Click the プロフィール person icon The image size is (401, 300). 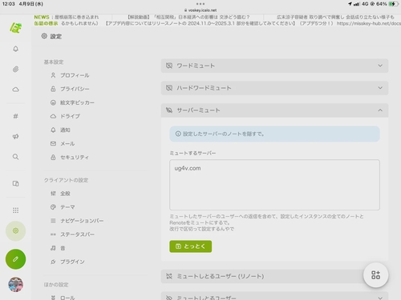(53, 75)
